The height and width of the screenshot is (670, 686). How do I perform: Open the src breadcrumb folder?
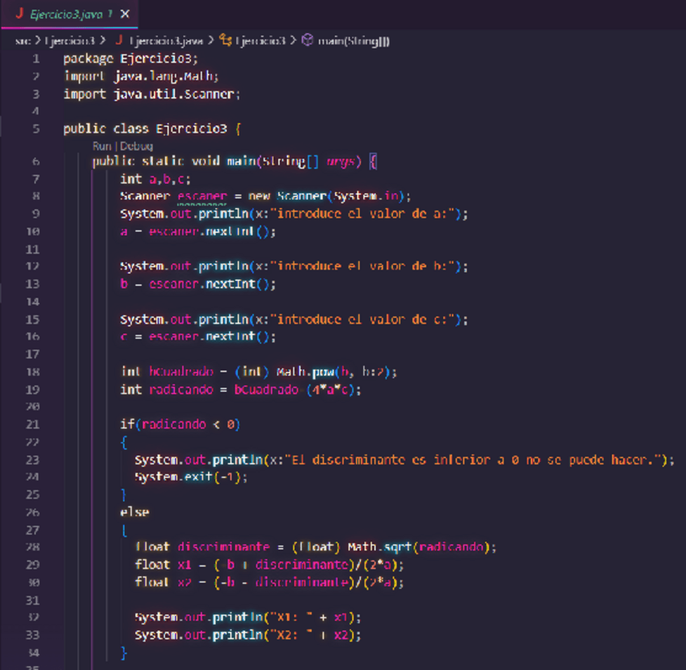pyautogui.click(x=22, y=40)
